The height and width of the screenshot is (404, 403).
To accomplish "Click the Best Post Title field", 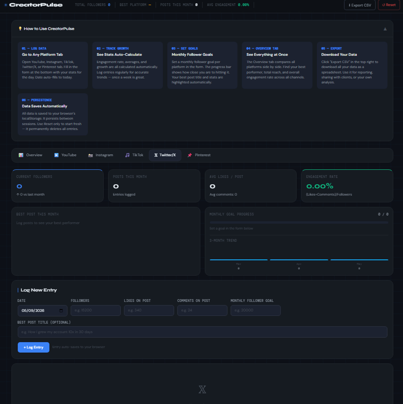I will [x=202, y=332].
